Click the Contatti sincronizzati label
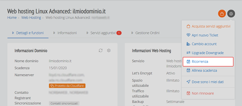Screen dimensions: 242x106 click(64, 103)
